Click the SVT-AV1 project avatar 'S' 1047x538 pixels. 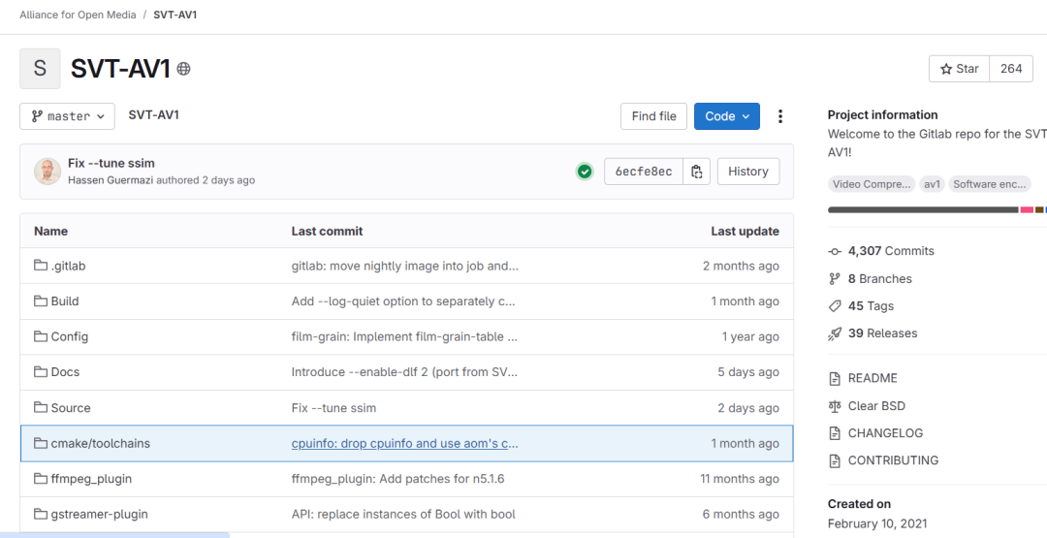[40, 69]
